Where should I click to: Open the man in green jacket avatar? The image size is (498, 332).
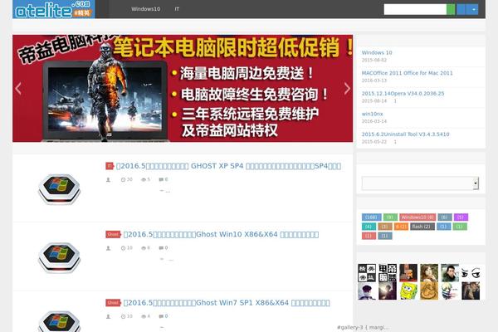(x=450, y=273)
